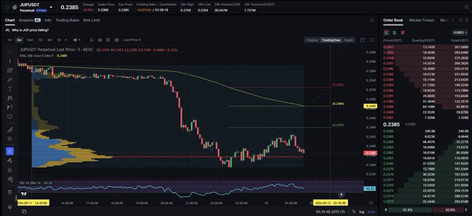Image resolution: width=472 pixels, height=216 pixels.
Task: Expand the chart to fullscreen
Action: 372,40
